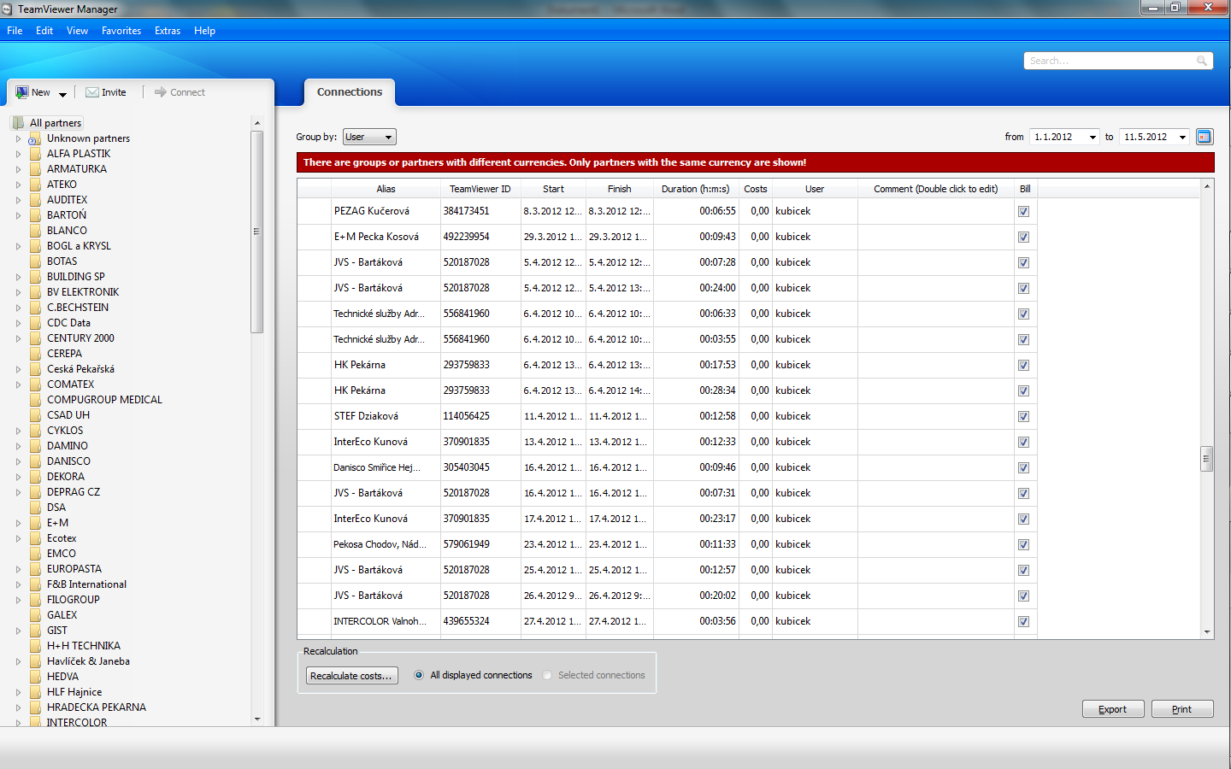The image size is (1231, 769).
Task: Click the Print button
Action: 1181,709
